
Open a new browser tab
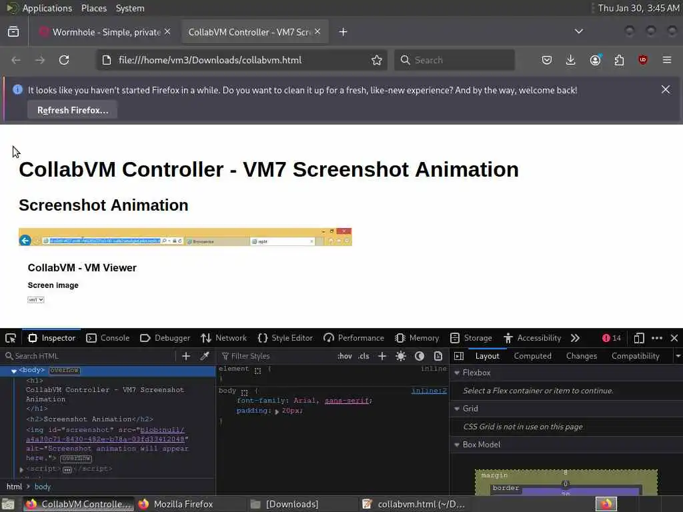coord(343,32)
